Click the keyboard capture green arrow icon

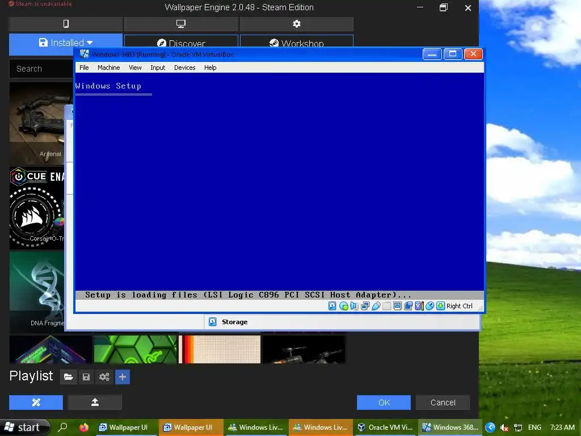tap(440, 306)
